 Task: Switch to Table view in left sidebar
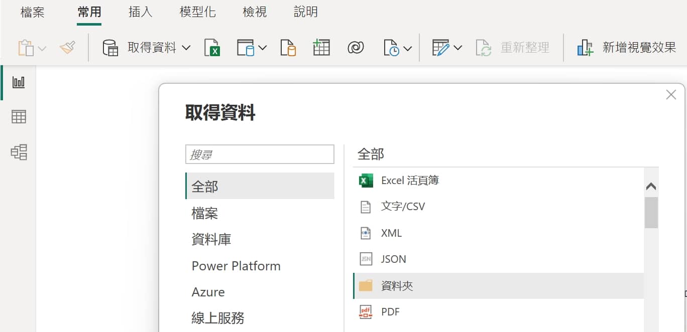(x=19, y=117)
